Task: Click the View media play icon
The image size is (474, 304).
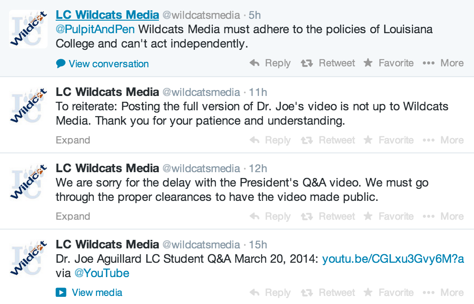Action: coord(61,293)
